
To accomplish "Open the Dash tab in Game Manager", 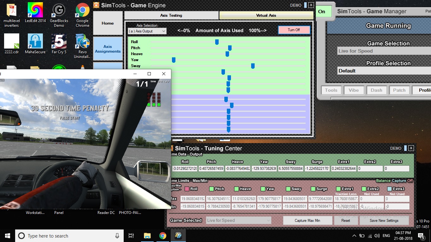I will (x=376, y=90).
